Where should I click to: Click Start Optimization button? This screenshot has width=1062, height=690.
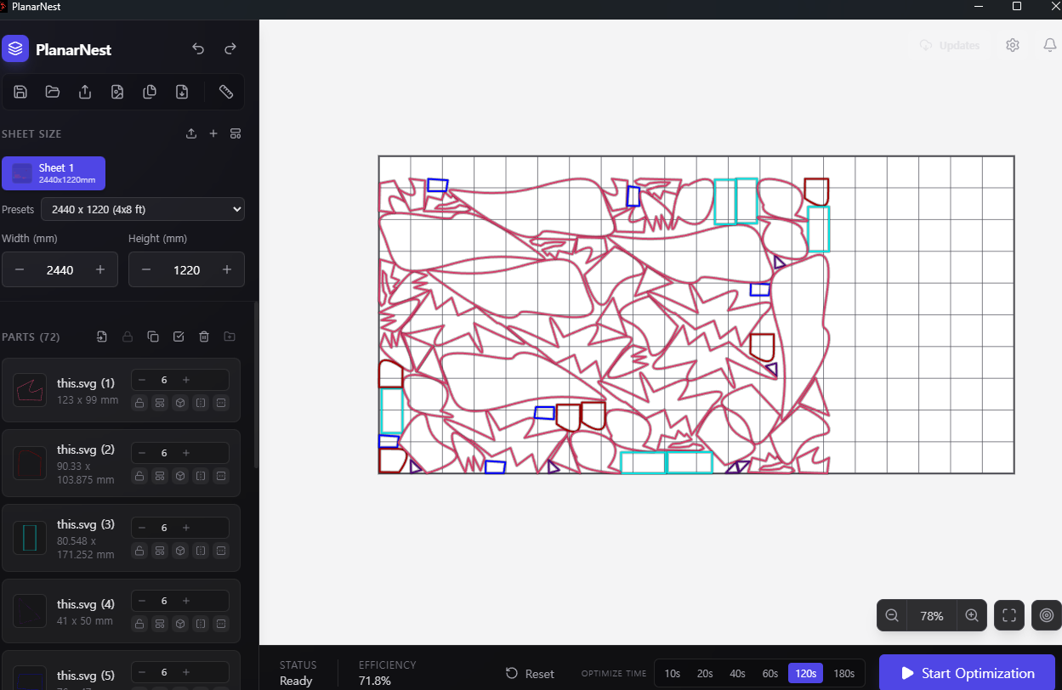pyautogui.click(x=967, y=673)
